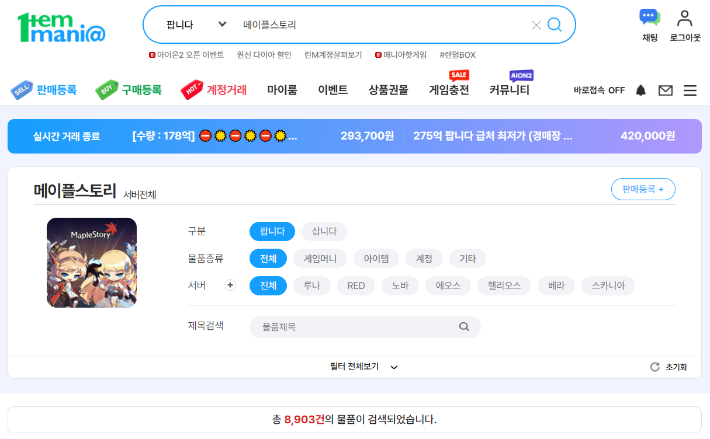This screenshot has width=710, height=439.
Task: Open 원신 다이아 할인 link
Action: click(x=264, y=55)
